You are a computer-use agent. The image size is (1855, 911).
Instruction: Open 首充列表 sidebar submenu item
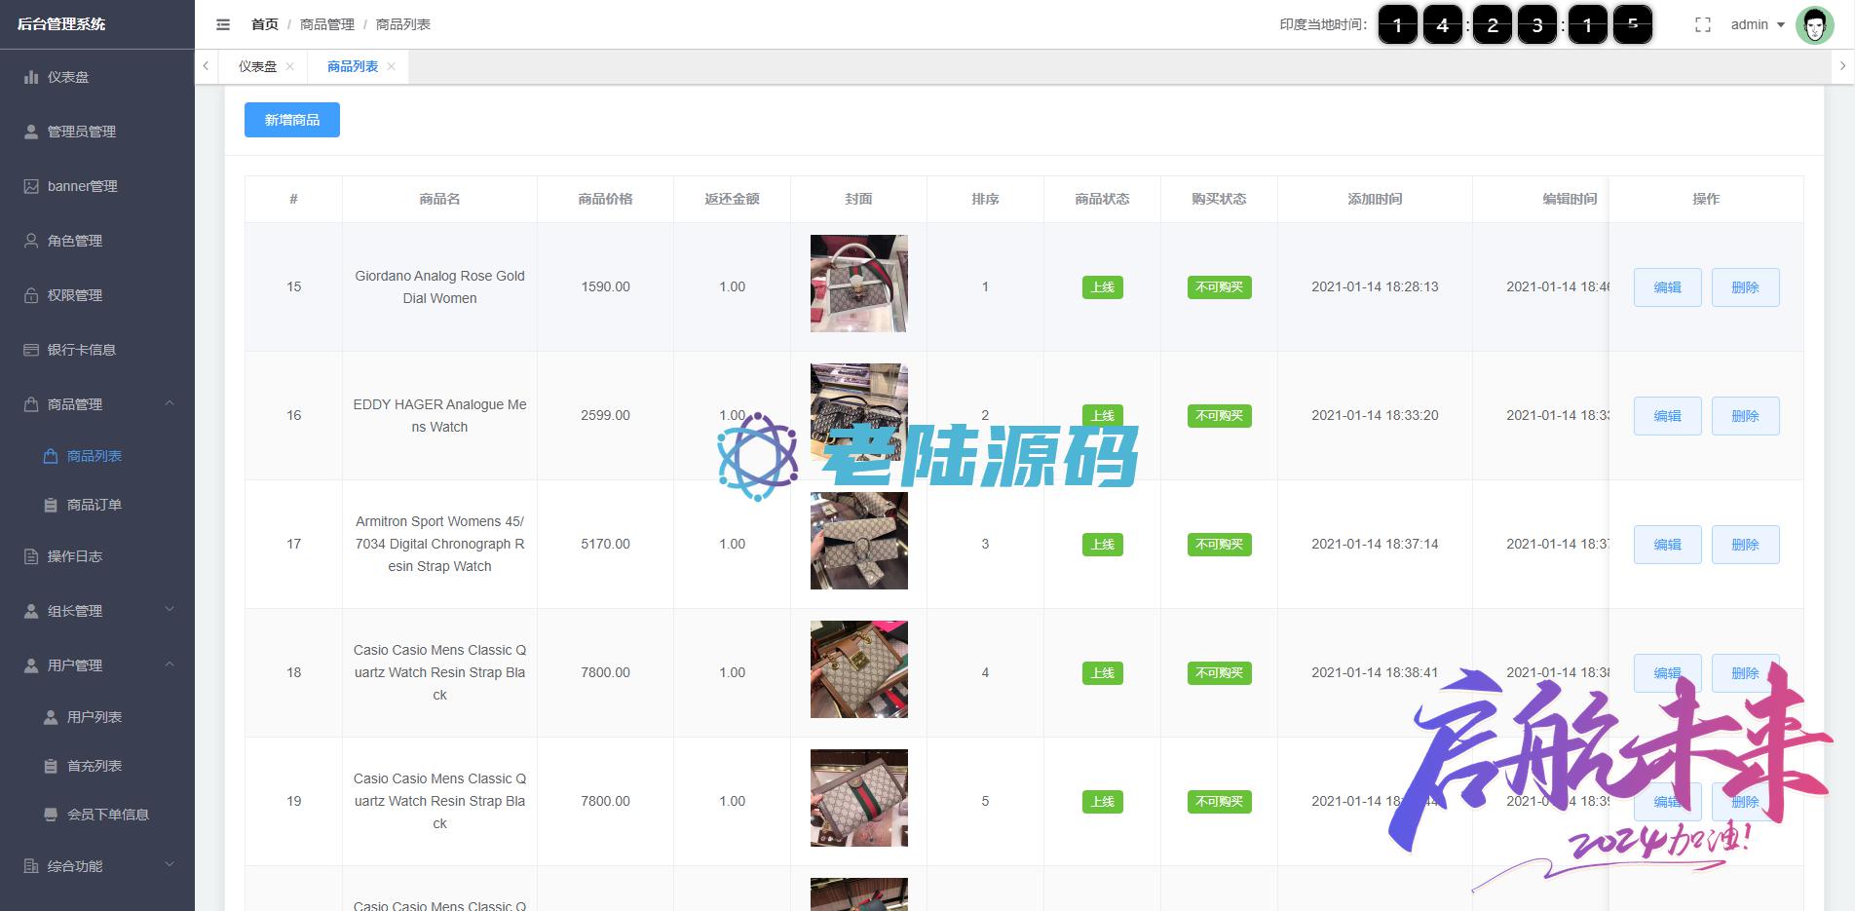click(97, 766)
